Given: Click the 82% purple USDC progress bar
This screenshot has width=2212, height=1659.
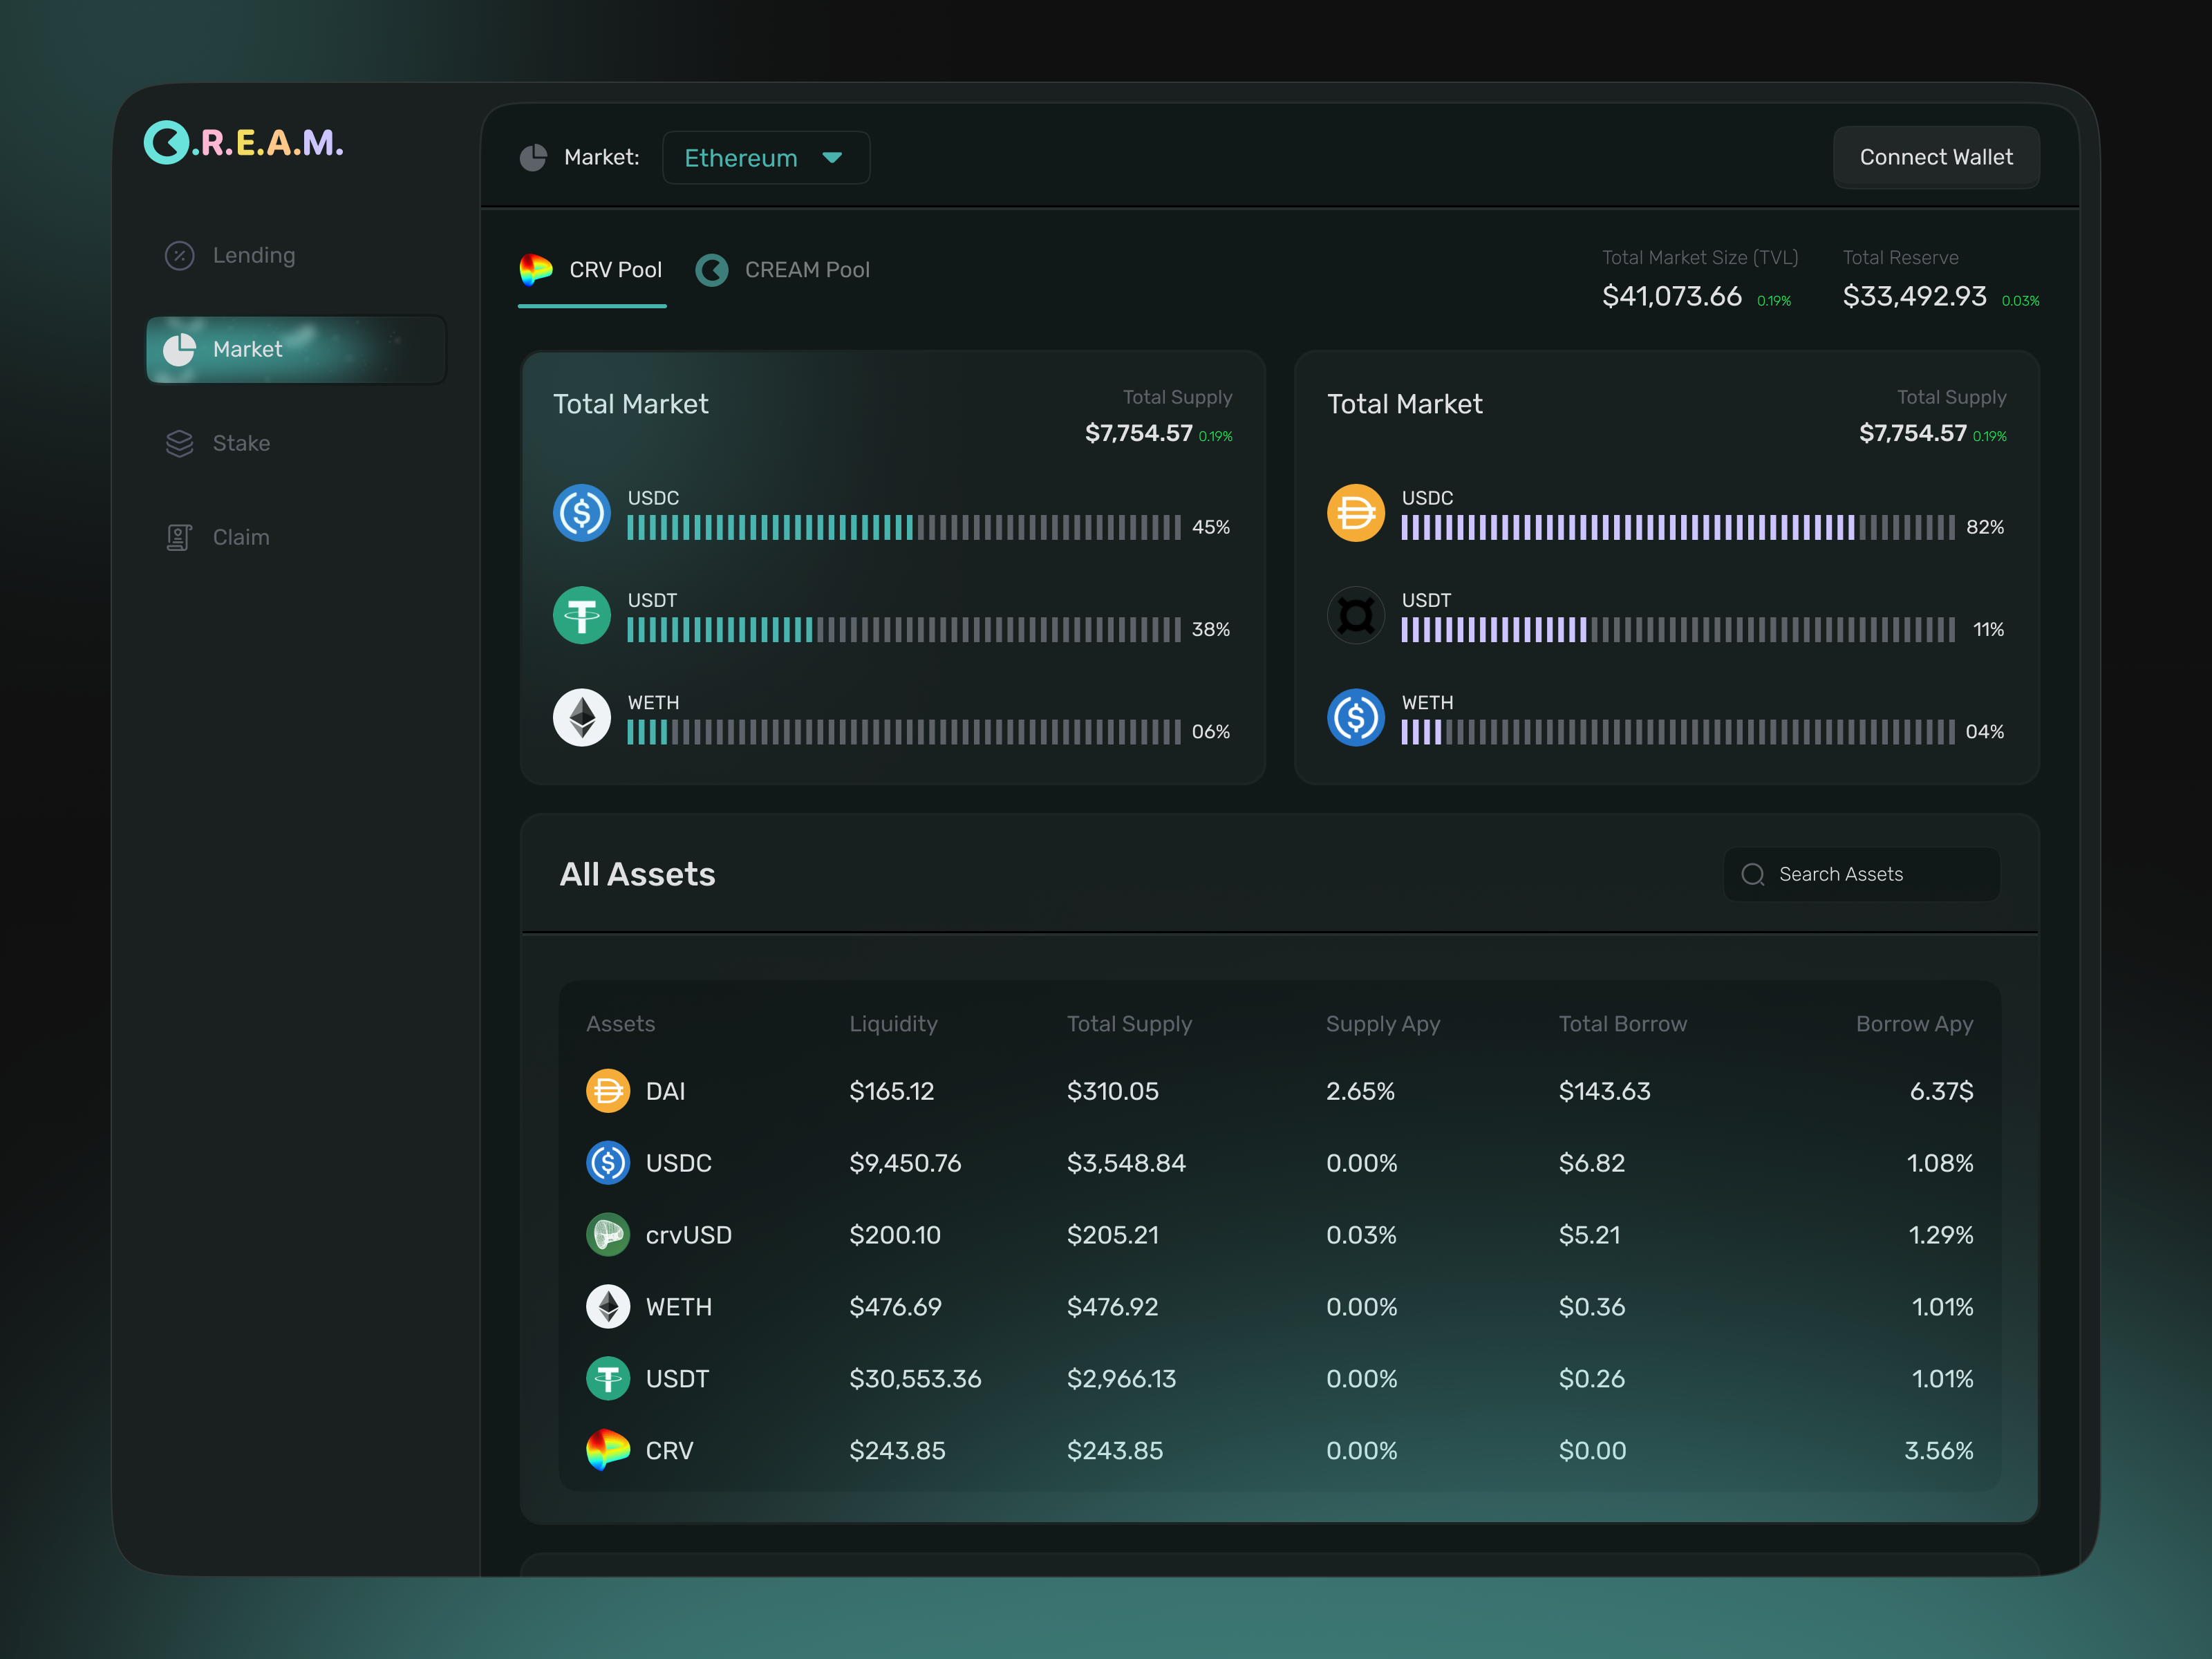Looking at the screenshot, I should [1678, 528].
